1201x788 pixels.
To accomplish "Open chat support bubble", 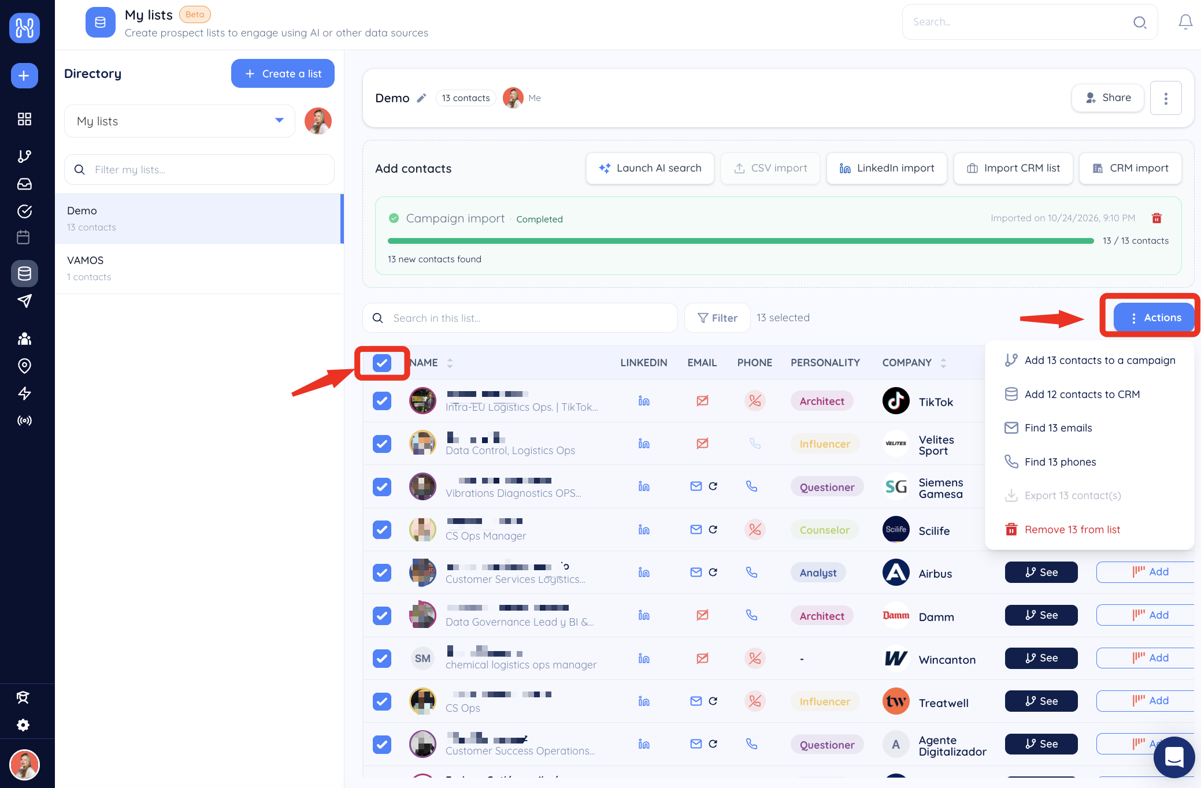I will tap(1174, 756).
